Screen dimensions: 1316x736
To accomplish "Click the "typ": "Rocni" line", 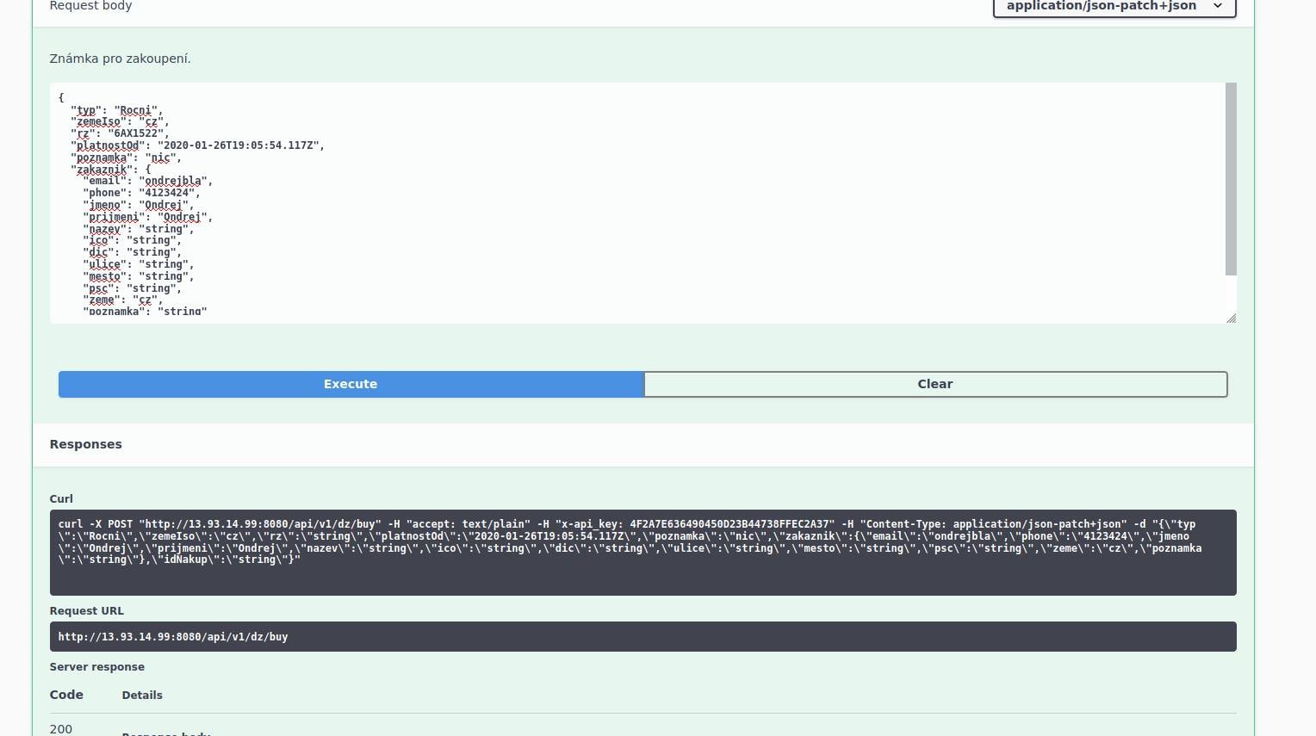I will pyautogui.click(x=116, y=110).
